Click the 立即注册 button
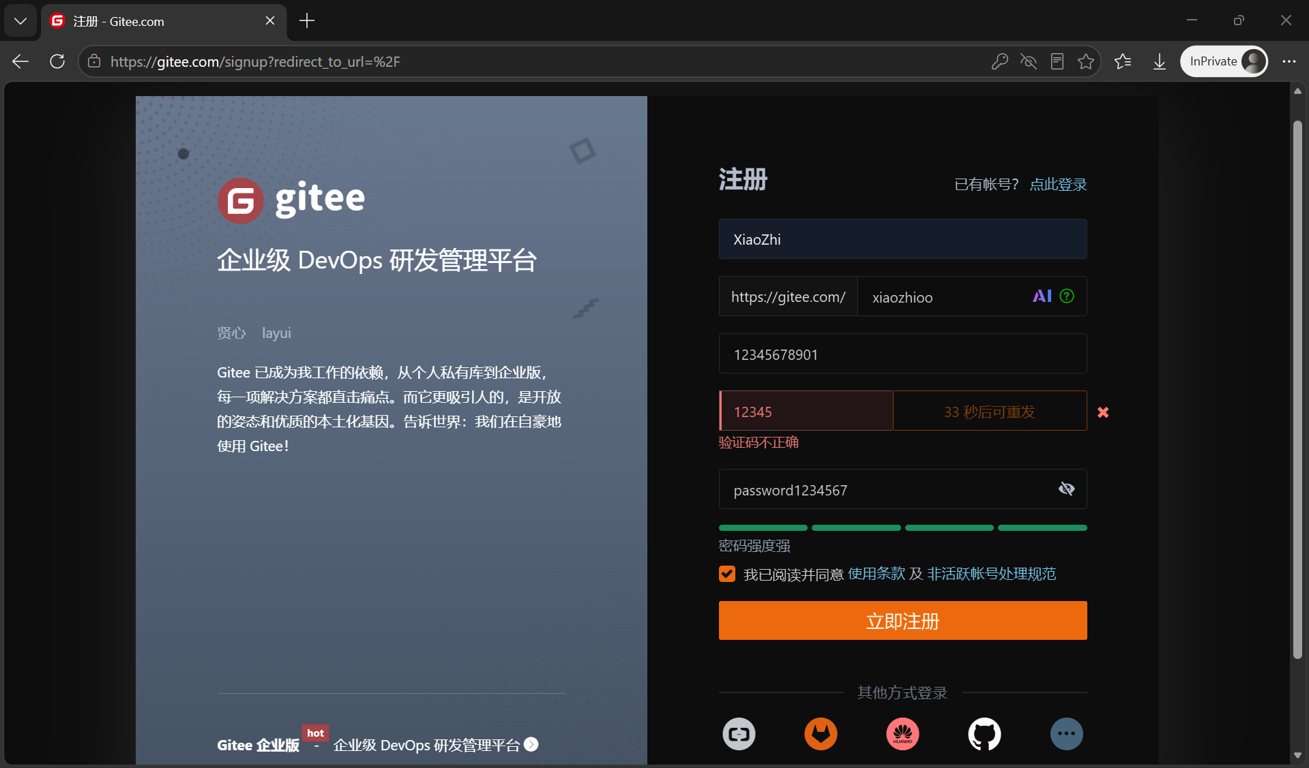This screenshot has width=1309, height=768. [902, 621]
